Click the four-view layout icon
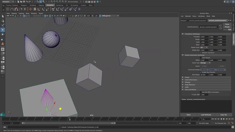Viewport: 235px width, 132px height. 3,54
